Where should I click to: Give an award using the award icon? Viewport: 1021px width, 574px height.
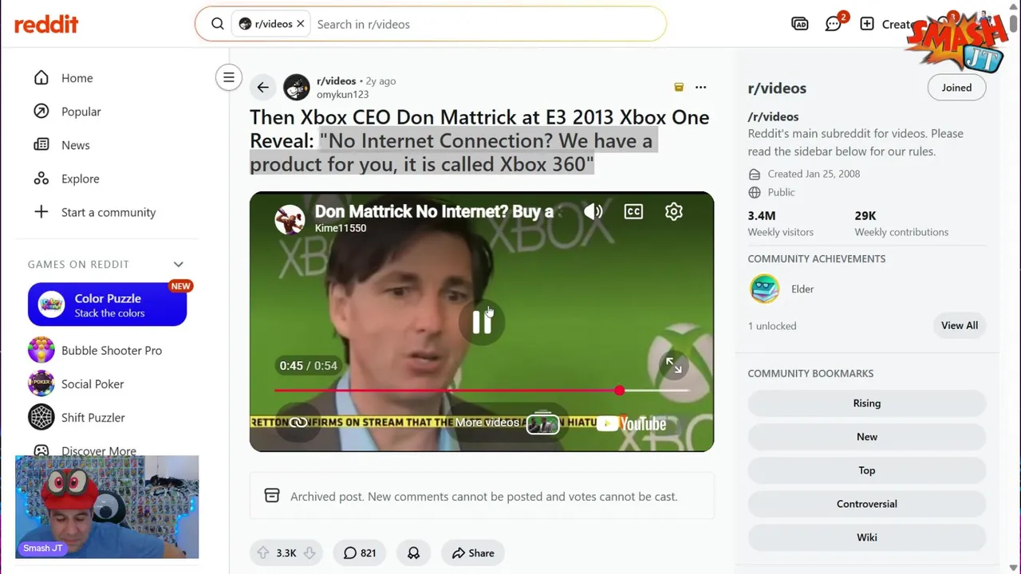click(413, 552)
